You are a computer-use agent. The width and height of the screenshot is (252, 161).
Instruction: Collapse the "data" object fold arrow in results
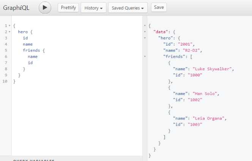tap(145, 32)
